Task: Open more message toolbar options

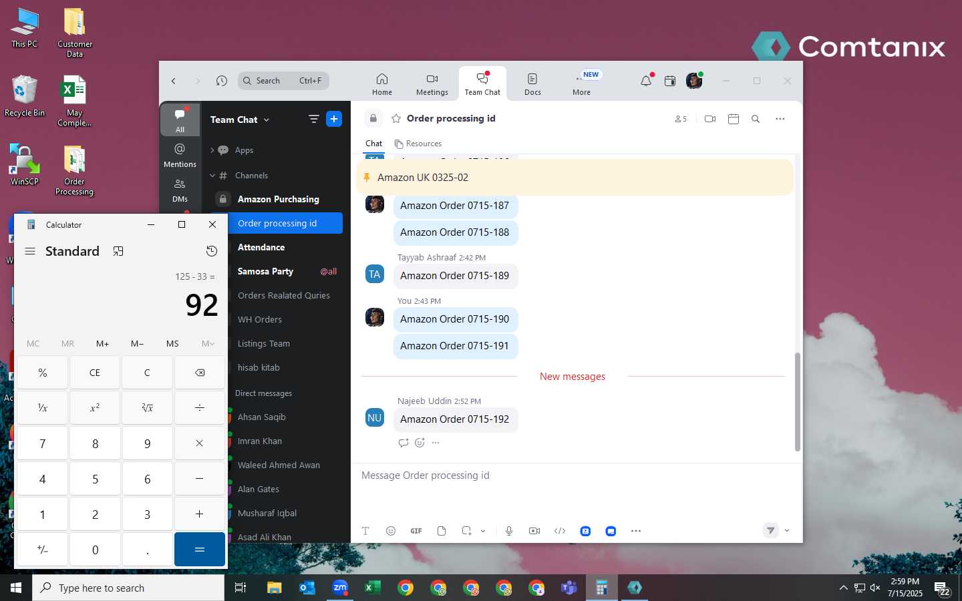Action: [636, 531]
